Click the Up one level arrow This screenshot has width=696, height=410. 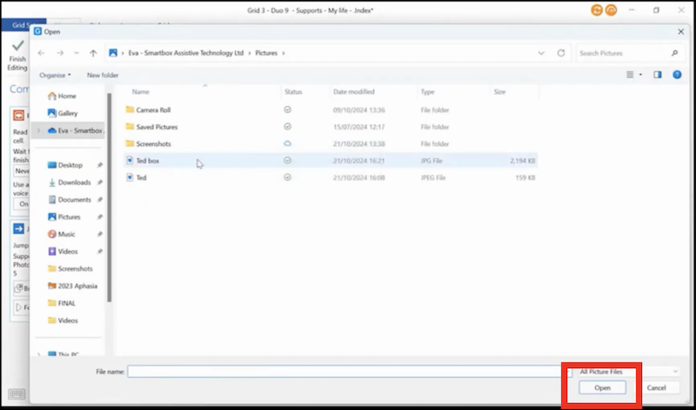click(93, 53)
